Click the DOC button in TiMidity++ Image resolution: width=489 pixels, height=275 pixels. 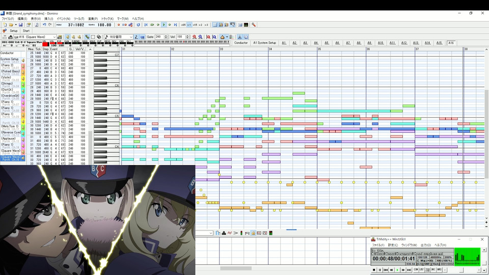click(x=433, y=270)
